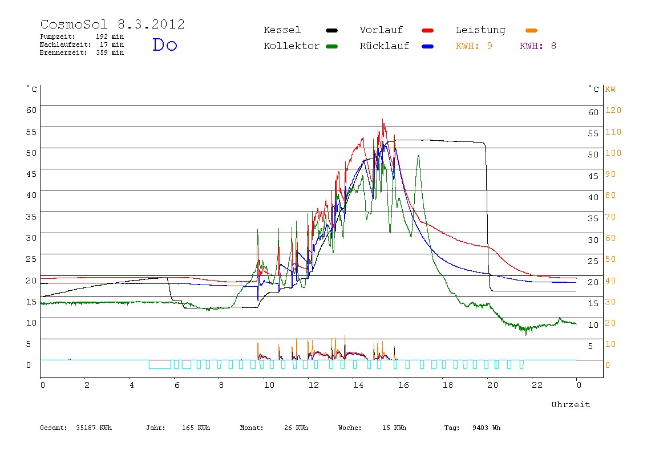Click the 'Monat:' label
This screenshot has width=655, height=463.
[252, 428]
